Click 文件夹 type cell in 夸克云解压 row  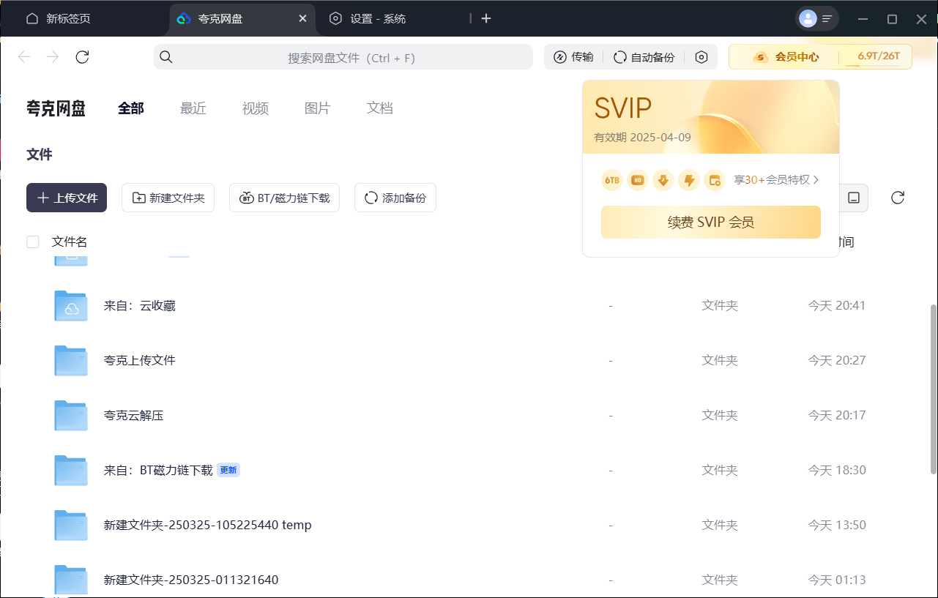coord(720,415)
